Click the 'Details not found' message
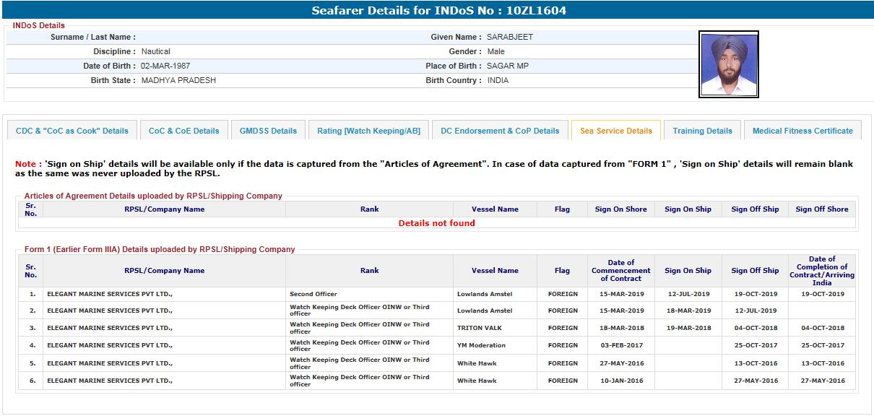Image resolution: width=874 pixels, height=416 pixels. tap(436, 223)
